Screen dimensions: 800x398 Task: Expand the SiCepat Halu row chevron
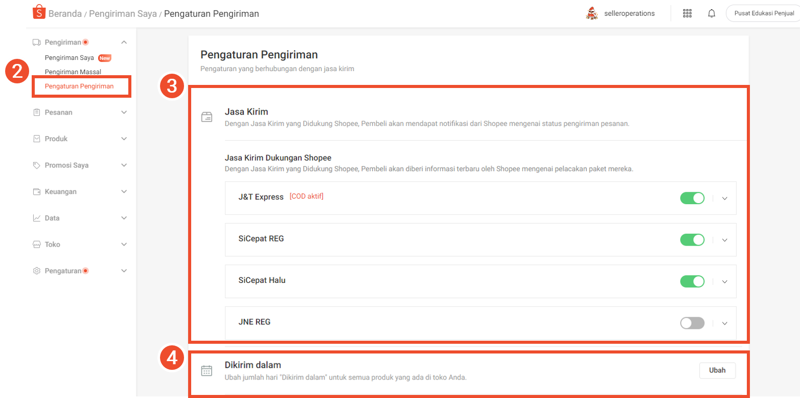724,281
